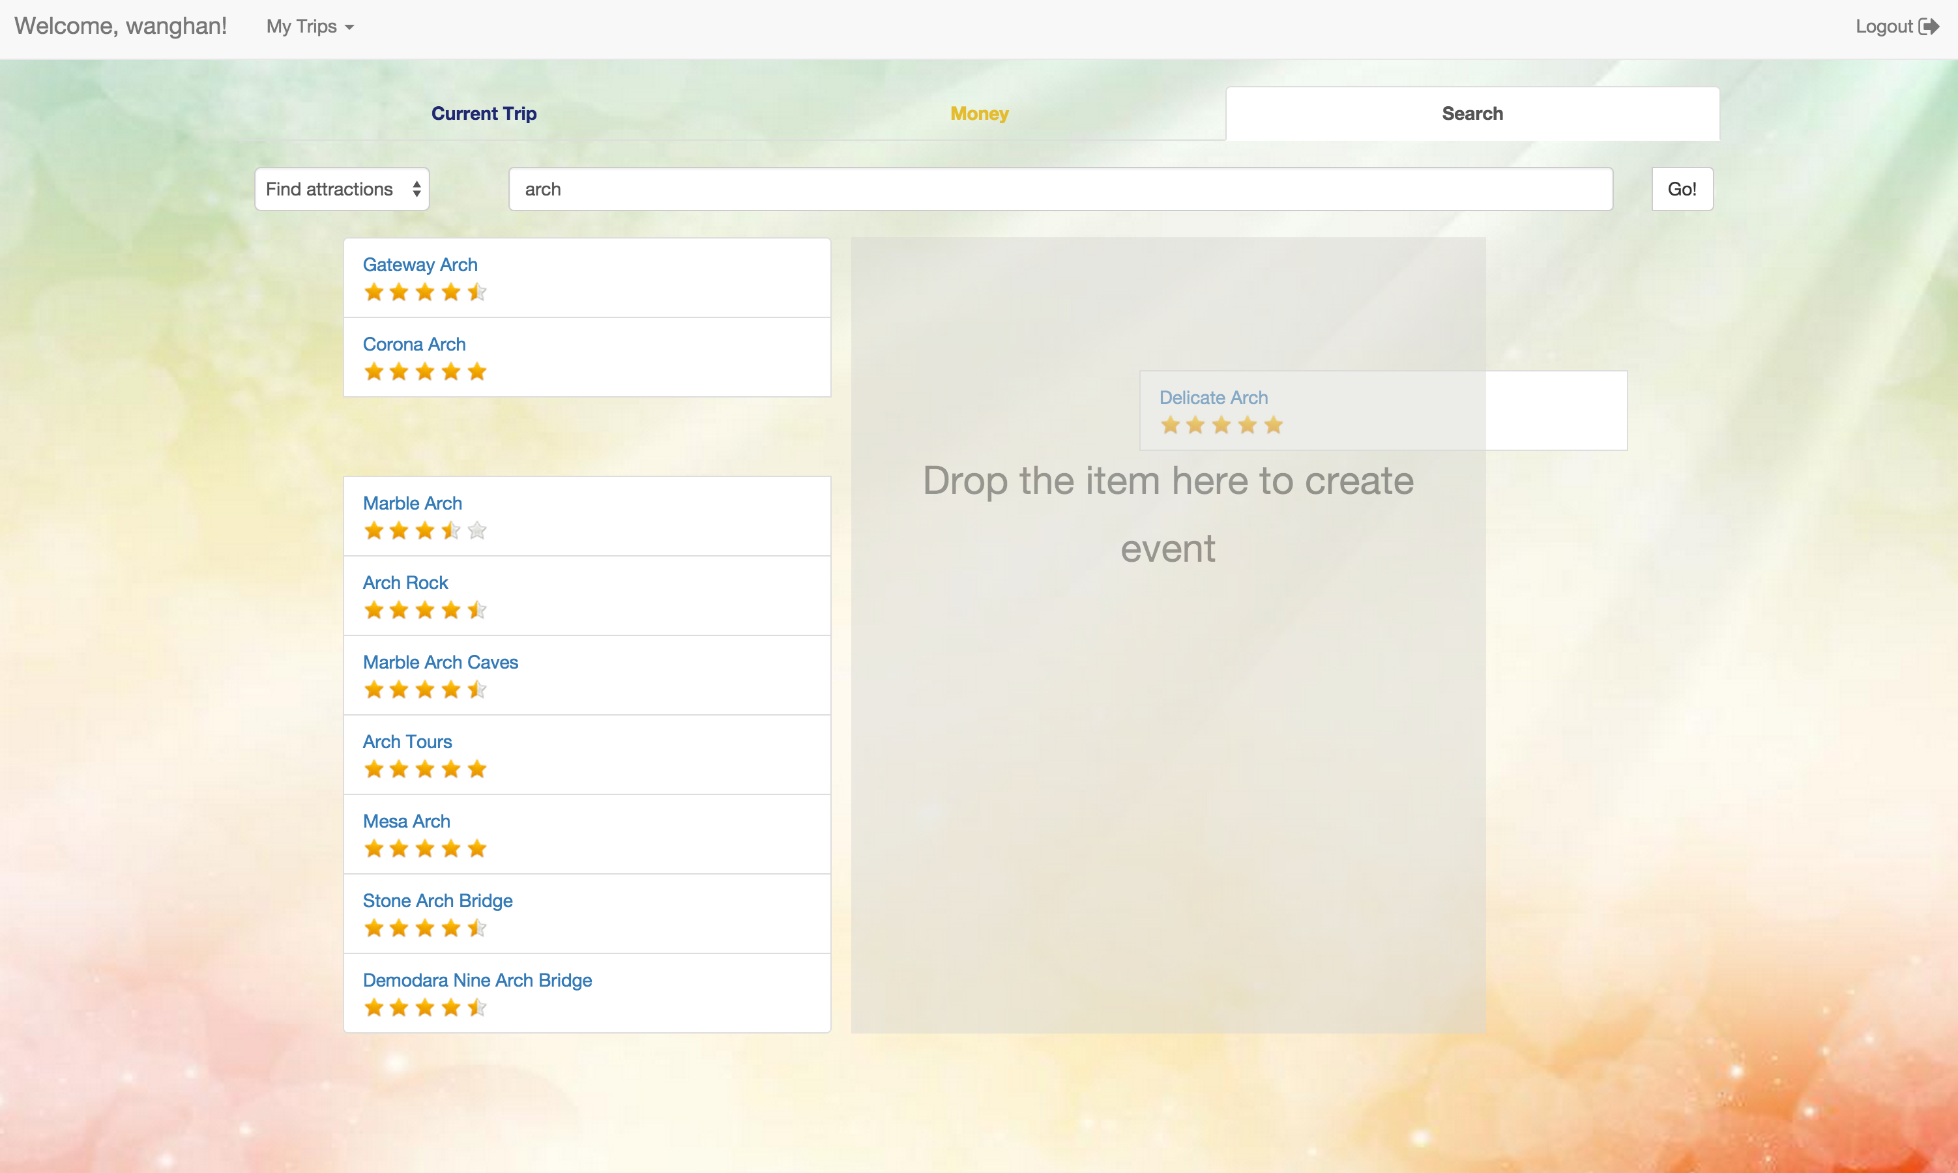This screenshot has width=1958, height=1173.
Task: Click the Arch Rock result link
Action: pyautogui.click(x=405, y=583)
